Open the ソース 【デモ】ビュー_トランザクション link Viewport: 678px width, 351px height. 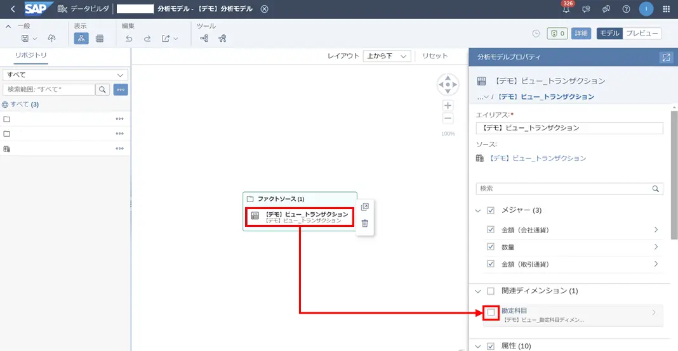pos(538,158)
